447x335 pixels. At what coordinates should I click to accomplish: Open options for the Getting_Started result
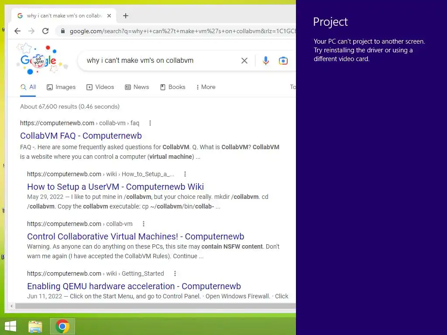(175, 273)
